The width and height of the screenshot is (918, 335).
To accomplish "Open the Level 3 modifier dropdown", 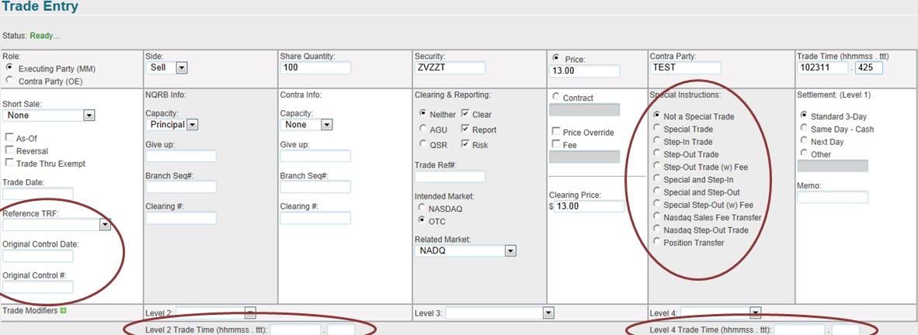I will click(548, 313).
